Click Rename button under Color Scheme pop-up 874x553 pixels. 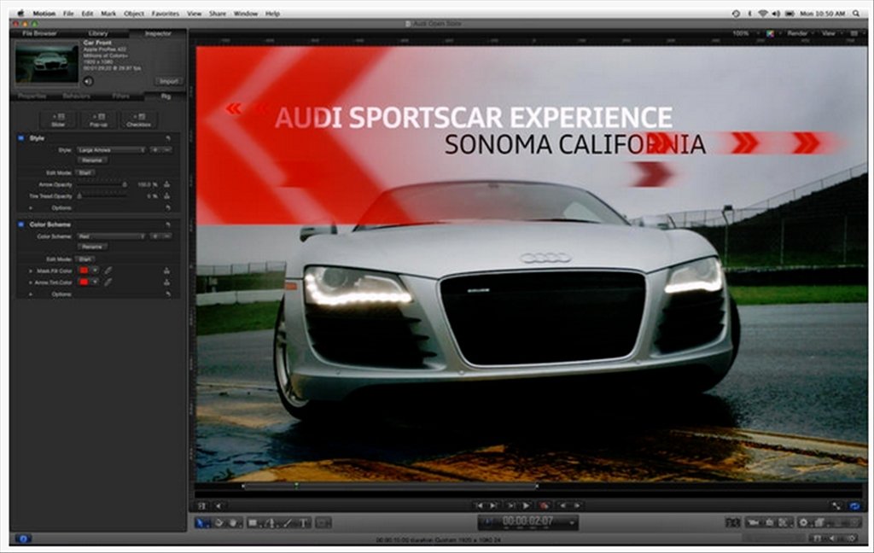pyautogui.click(x=92, y=247)
